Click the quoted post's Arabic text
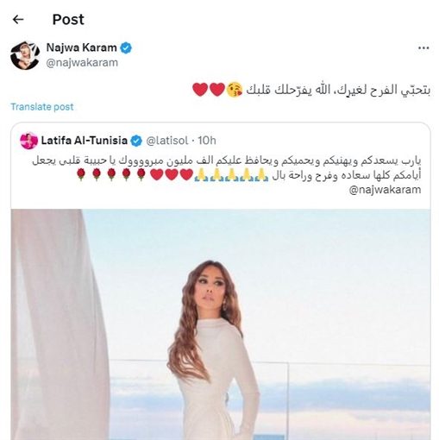The height and width of the screenshot is (440, 439). coord(227,168)
